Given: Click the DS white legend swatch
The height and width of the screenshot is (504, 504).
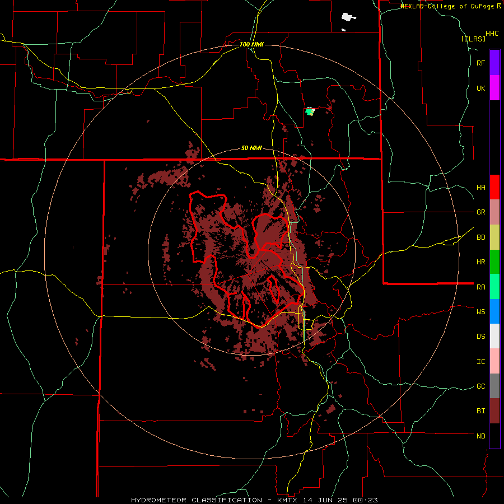Looking at the screenshot, I should pyautogui.click(x=494, y=336).
